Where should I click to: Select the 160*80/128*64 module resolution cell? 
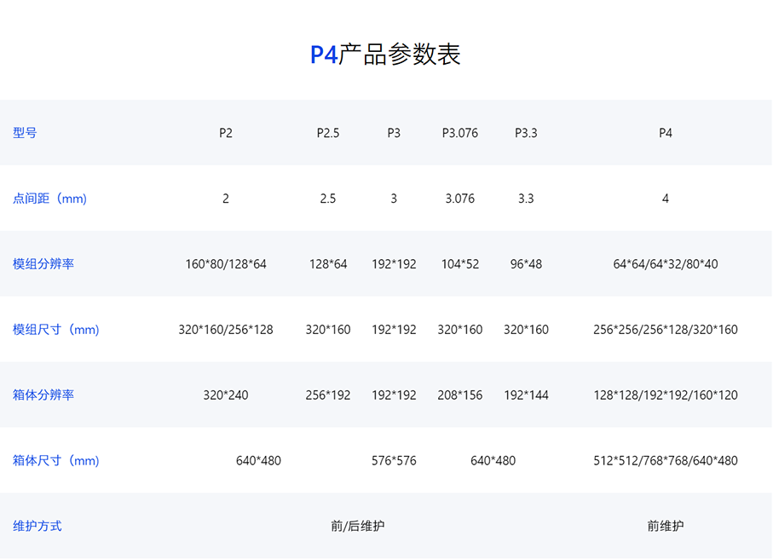[226, 264]
